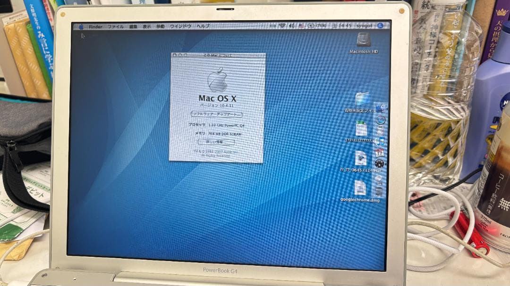Open Safari from the Dock
The height and width of the screenshot is (286, 510).
pos(379,120)
